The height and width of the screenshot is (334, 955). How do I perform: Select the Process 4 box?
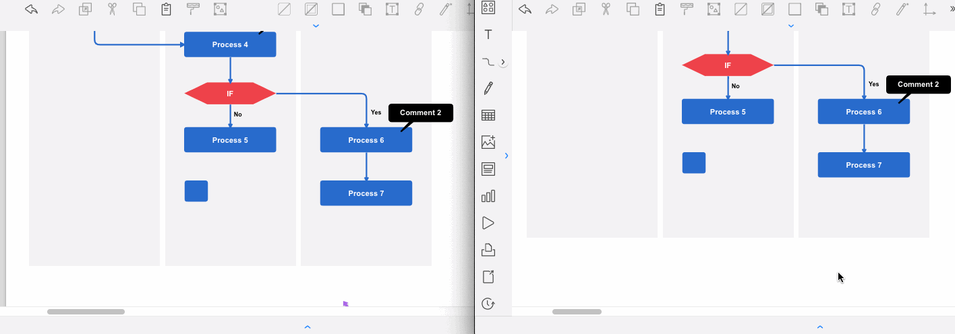(230, 44)
